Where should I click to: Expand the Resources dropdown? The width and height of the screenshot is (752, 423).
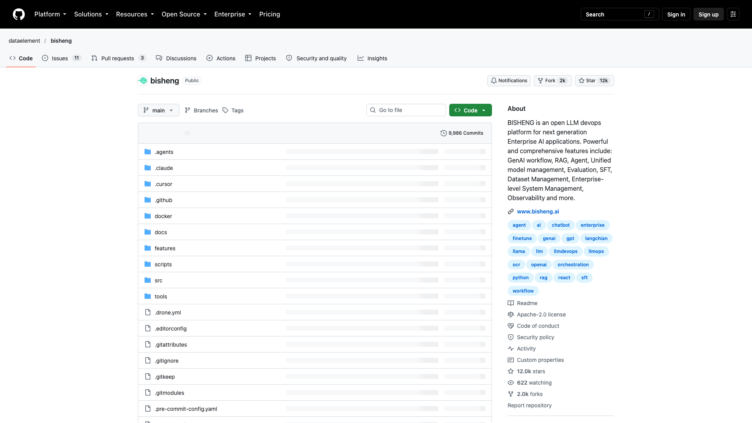(135, 14)
